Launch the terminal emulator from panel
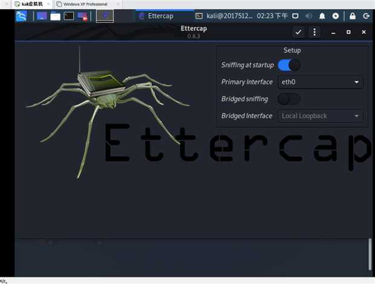The width and height of the screenshot is (375, 284). pyautogui.click(x=69, y=16)
